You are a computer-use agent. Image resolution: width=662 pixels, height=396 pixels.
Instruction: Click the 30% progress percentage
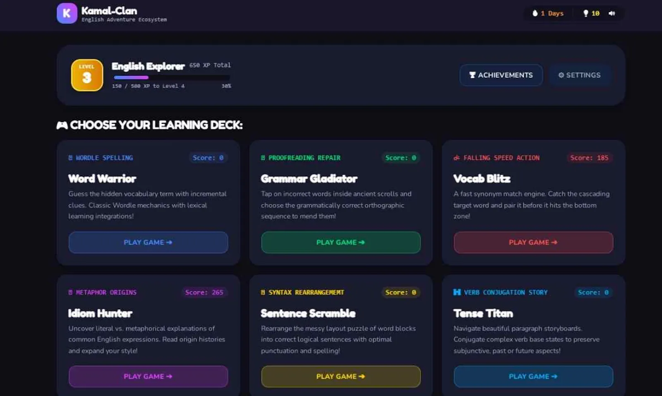(x=226, y=86)
